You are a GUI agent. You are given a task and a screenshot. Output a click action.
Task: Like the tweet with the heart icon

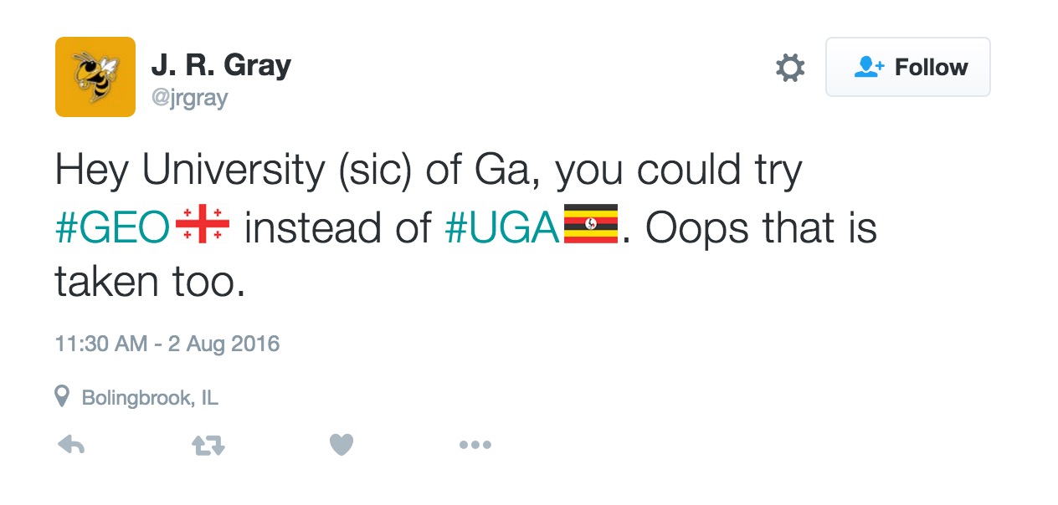pyautogui.click(x=341, y=445)
